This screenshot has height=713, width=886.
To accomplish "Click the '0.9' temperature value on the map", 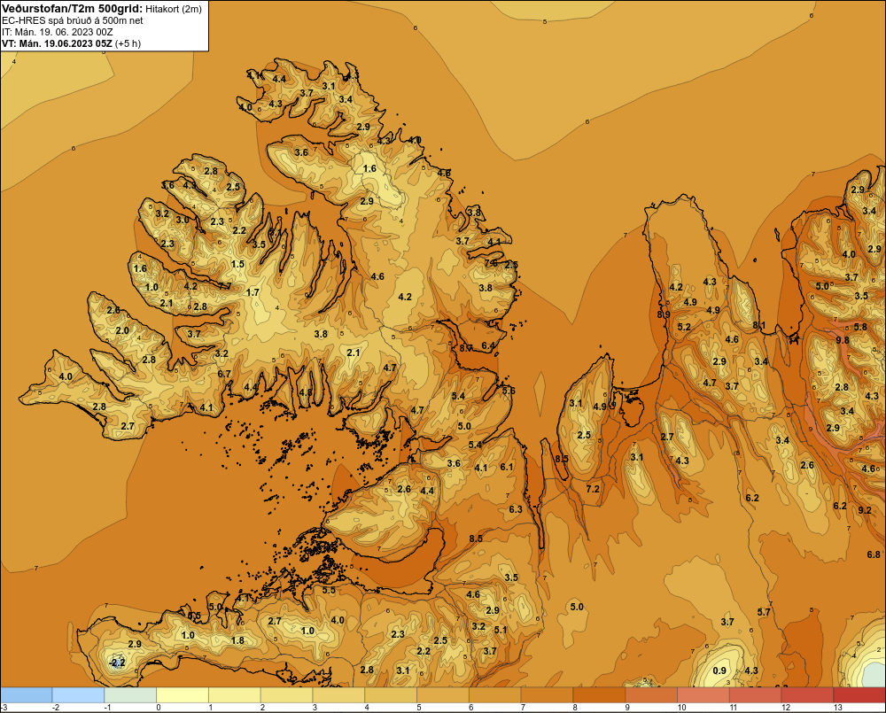I will 719,670.
